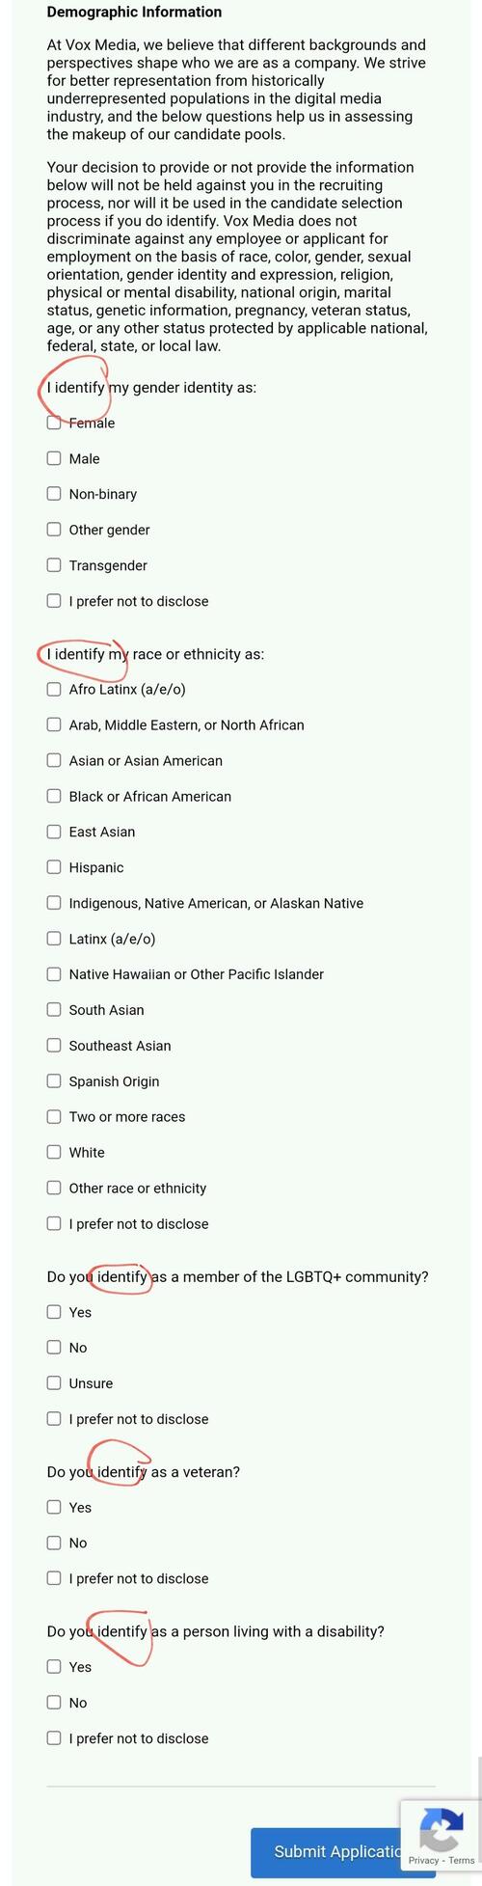
Task: Check the Two or more races box
Action: tap(54, 1117)
